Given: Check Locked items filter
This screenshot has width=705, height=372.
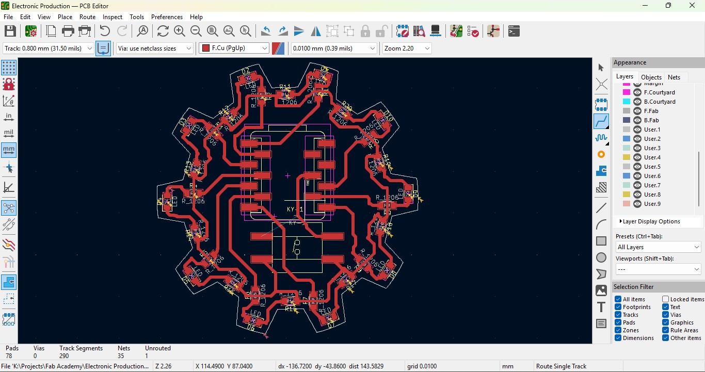Looking at the screenshot, I should click(x=665, y=299).
